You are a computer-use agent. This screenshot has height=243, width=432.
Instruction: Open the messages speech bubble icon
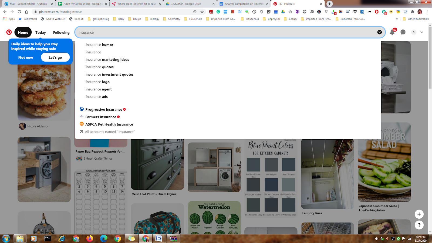coord(403,32)
